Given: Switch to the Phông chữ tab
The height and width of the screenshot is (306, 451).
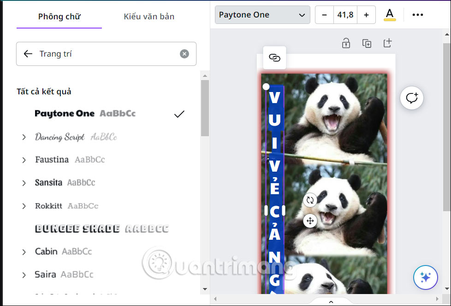Looking at the screenshot, I should click(x=59, y=16).
